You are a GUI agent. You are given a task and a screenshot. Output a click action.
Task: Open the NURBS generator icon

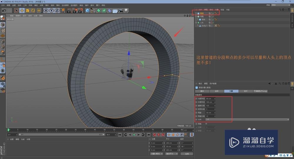pyautogui.click(x=98, y=11)
